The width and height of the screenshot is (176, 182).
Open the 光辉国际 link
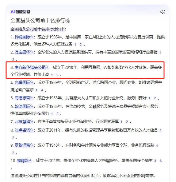tap(22, 82)
